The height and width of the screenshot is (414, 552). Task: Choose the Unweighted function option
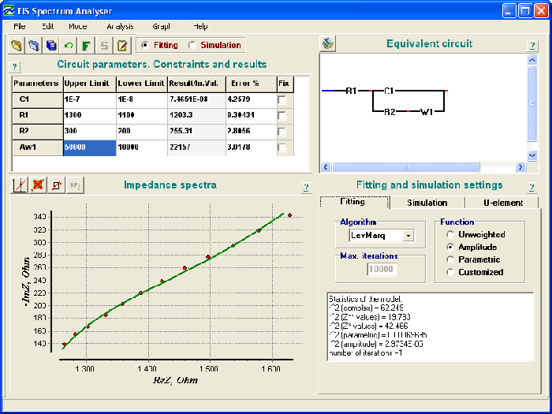(451, 234)
